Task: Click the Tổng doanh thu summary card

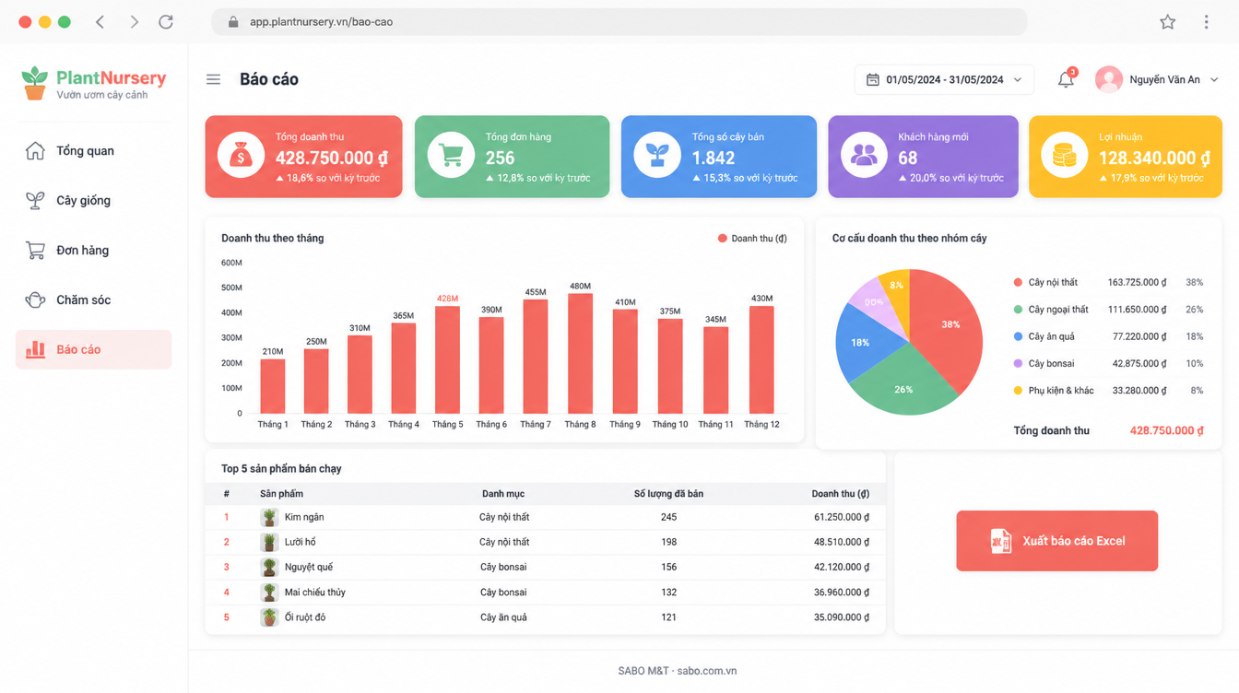Action: (x=303, y=157)
